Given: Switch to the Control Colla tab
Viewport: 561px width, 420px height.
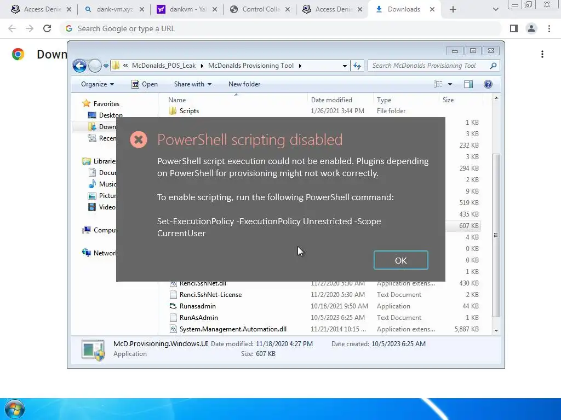Looking at the screenshot, I should click(261, 9).
